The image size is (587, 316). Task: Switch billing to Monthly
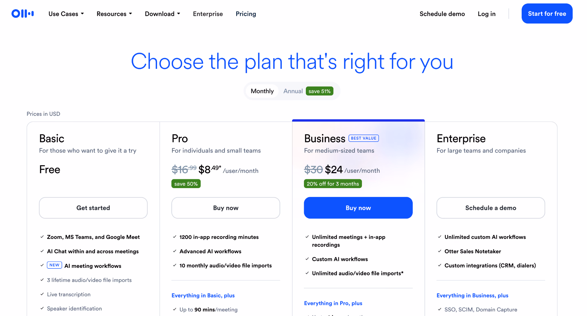[262, 91]
